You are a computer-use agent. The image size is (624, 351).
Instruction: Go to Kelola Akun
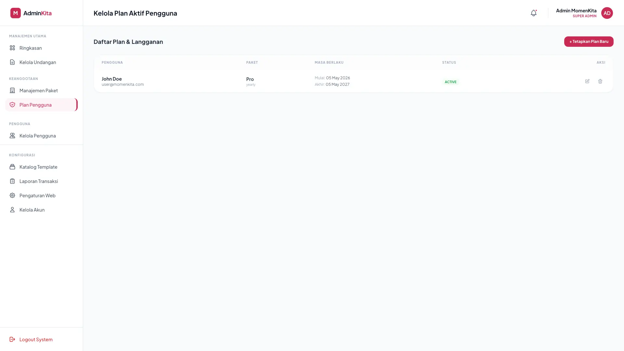[42, 210]
